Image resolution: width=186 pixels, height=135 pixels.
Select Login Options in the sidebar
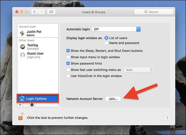point(37,99)
